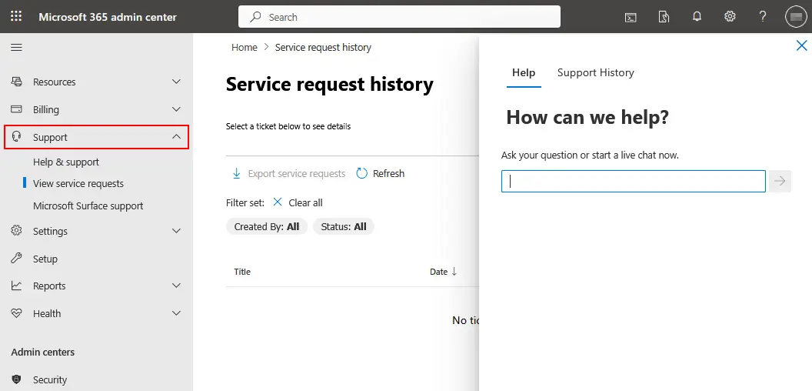Click the Billing label in sidebar
Screen dimensions: 812x391
pyautogui.click(x=46, y=109)
